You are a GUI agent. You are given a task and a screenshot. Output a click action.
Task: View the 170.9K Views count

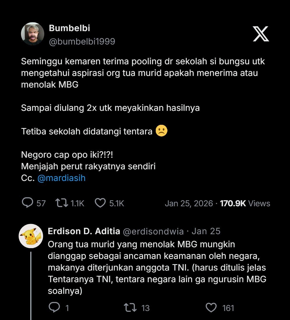pos(245,203)
